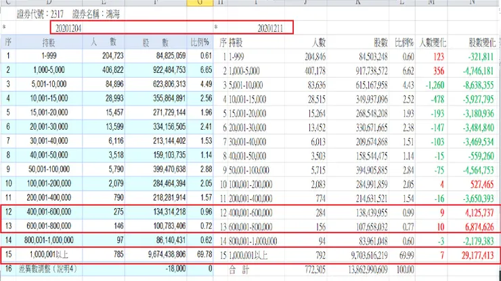Select the 772,305 total holders cell
The image size is (501, 281).
(x=315, y=270)
